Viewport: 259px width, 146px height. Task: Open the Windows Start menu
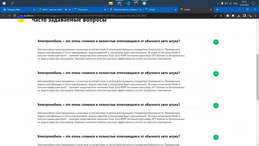click(x=4, y=3)
